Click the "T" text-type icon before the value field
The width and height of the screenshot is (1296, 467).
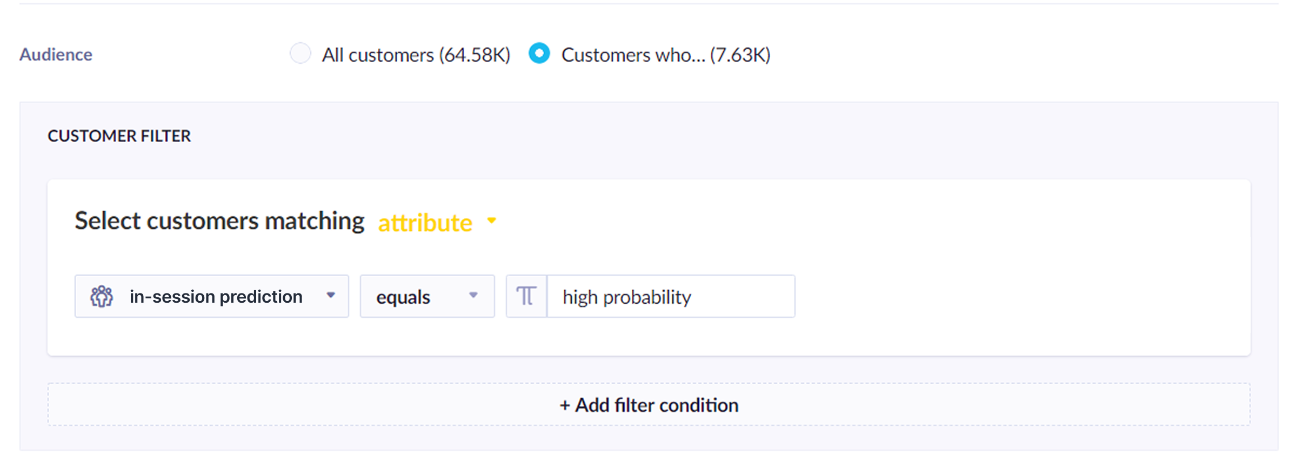(526, 296)
